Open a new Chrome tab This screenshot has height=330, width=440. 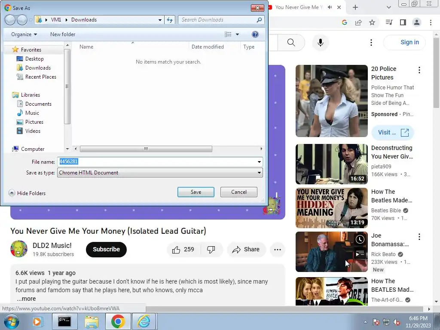tap(355, 7)
